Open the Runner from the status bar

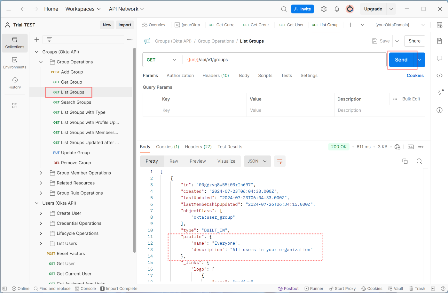[314, 288]
